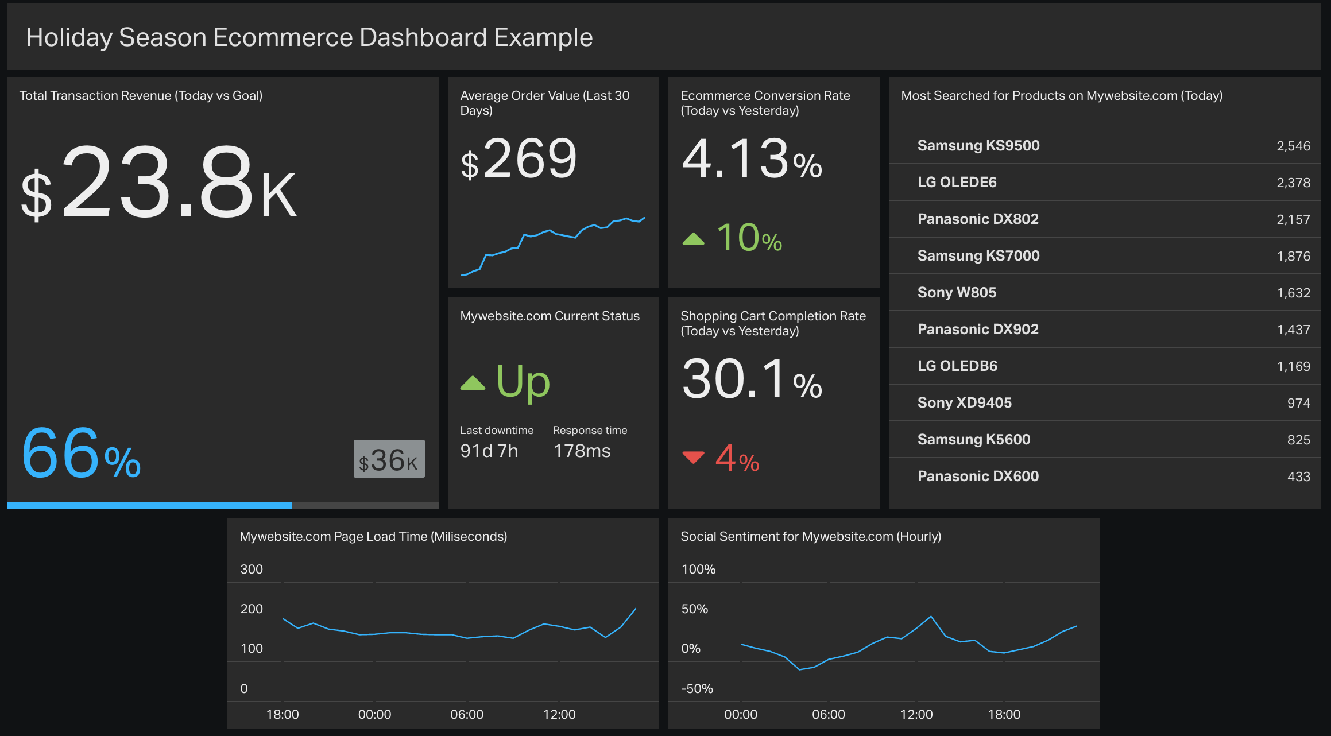The image size is (1331, 736).
Task: Click the Social Sentiment (Hourly) chart title
Action: 811,537
